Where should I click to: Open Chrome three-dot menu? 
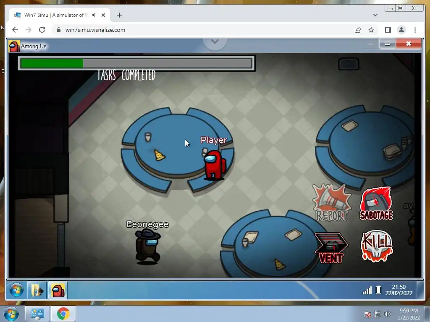tap(415, 30)
